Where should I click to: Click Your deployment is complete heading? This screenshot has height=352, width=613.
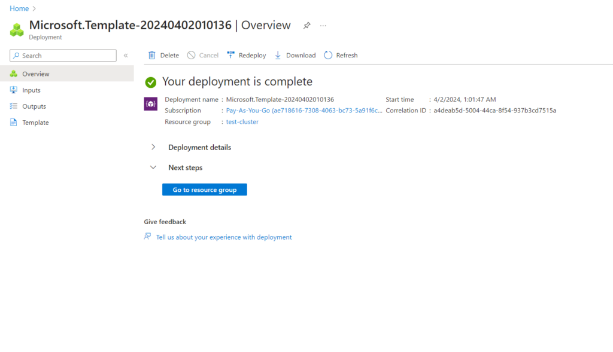[x=237, y=81]
